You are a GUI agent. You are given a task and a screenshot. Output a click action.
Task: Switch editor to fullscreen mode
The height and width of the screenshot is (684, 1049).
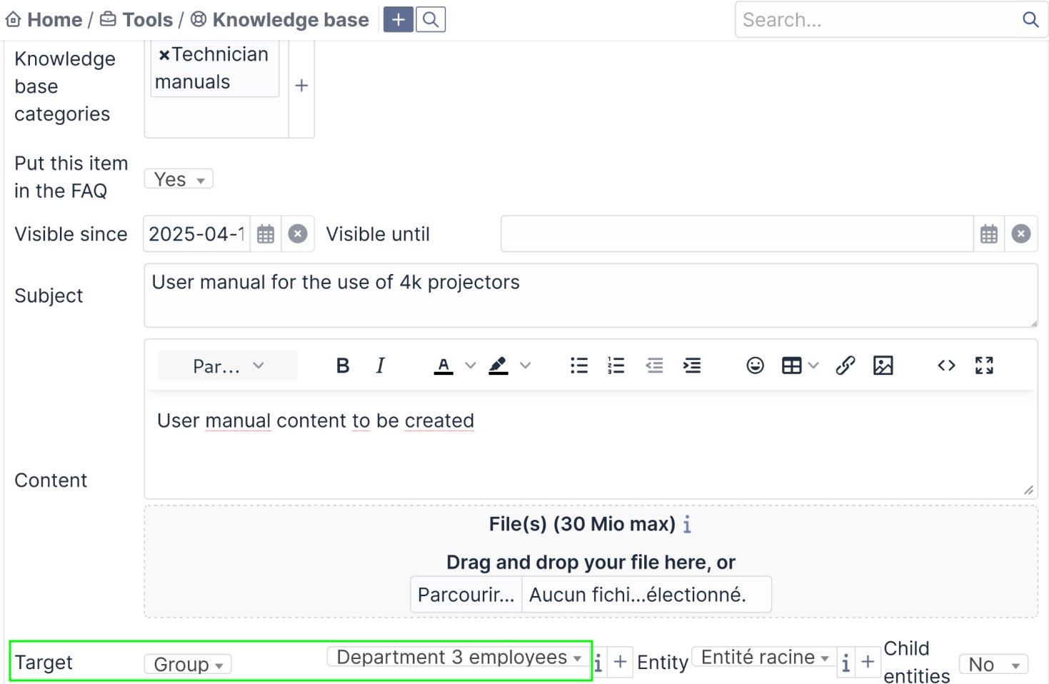click(x=984, y=366)
